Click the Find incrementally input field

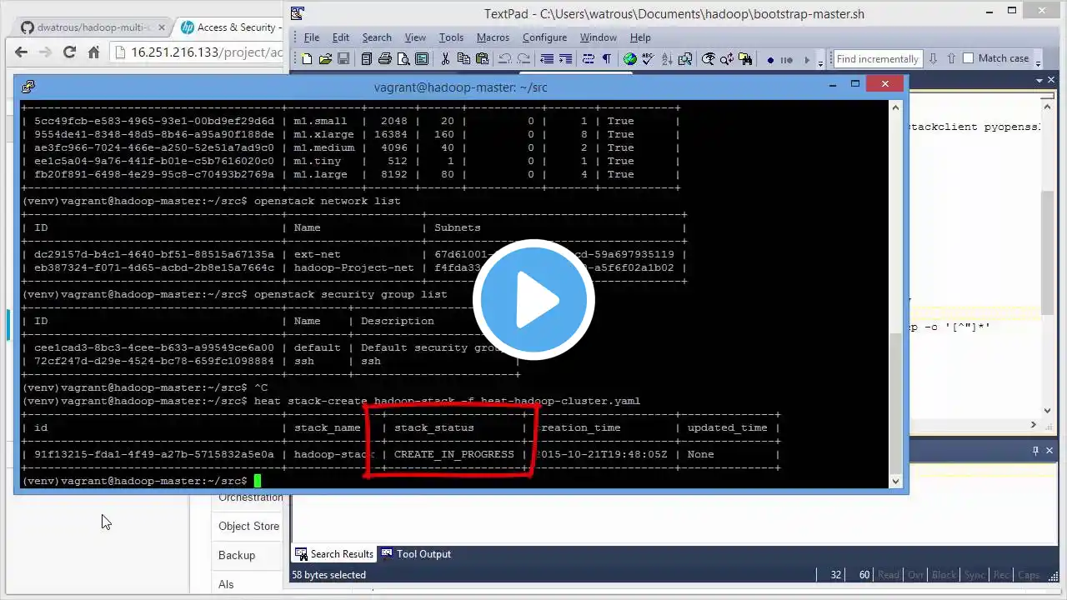pyautogui.click(x=878, y=58)
